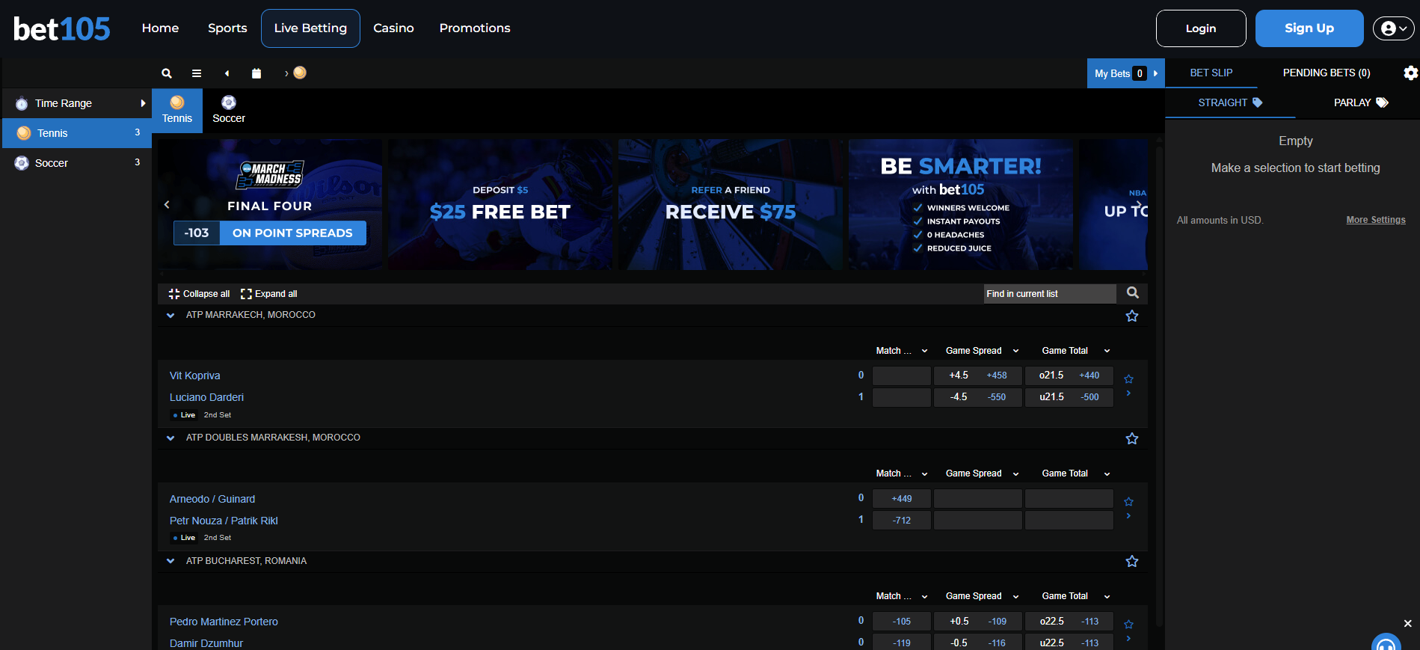Open more markets for Arneodo / Guinard match
This screenshot has width=1420, height=650.
click(x=1128, y=516)
